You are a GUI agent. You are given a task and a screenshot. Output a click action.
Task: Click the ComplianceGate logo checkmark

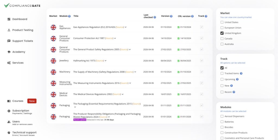click(7, 5)
